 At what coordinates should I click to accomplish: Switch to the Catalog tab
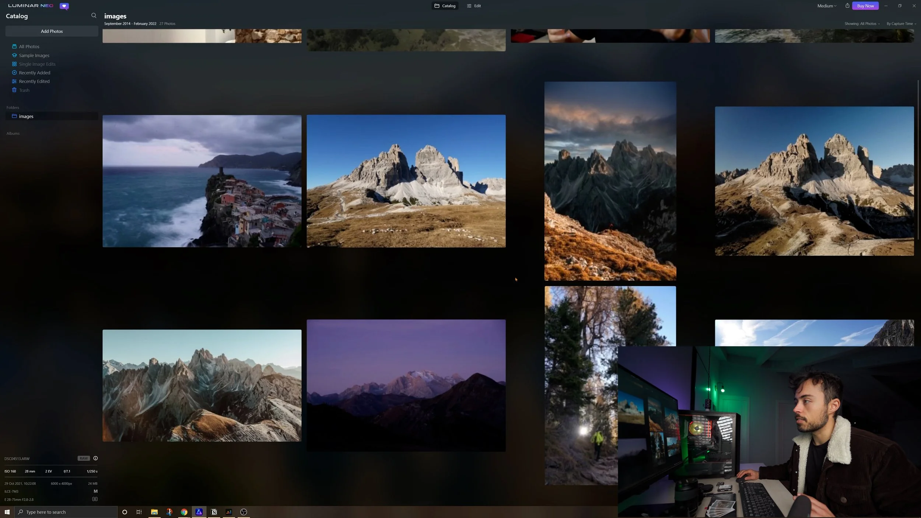click(445, 6)
